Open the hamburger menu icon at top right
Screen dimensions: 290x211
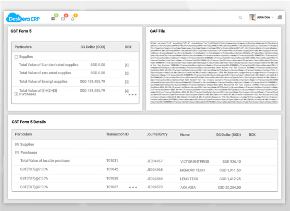pos(280,17)
